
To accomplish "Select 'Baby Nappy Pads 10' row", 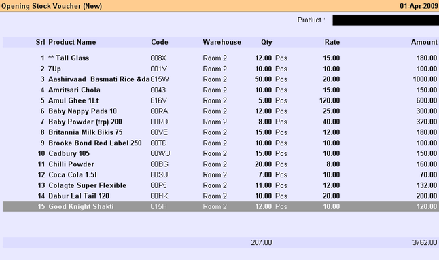I will [x=221, y=111].
